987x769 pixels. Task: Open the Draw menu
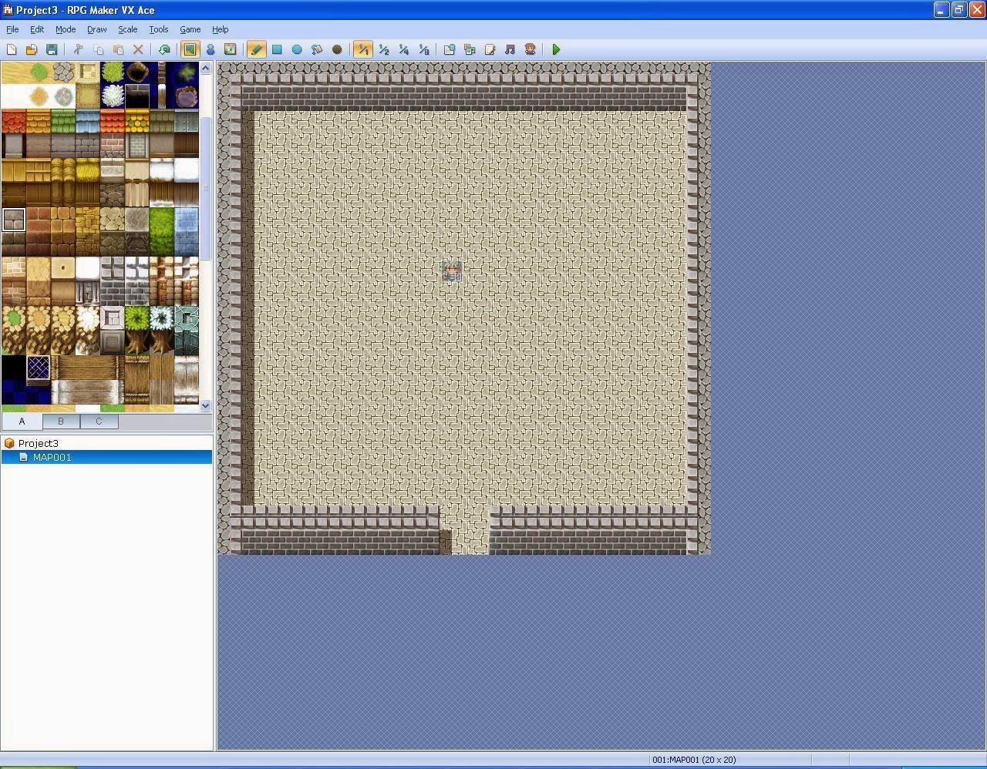point(97,29)
